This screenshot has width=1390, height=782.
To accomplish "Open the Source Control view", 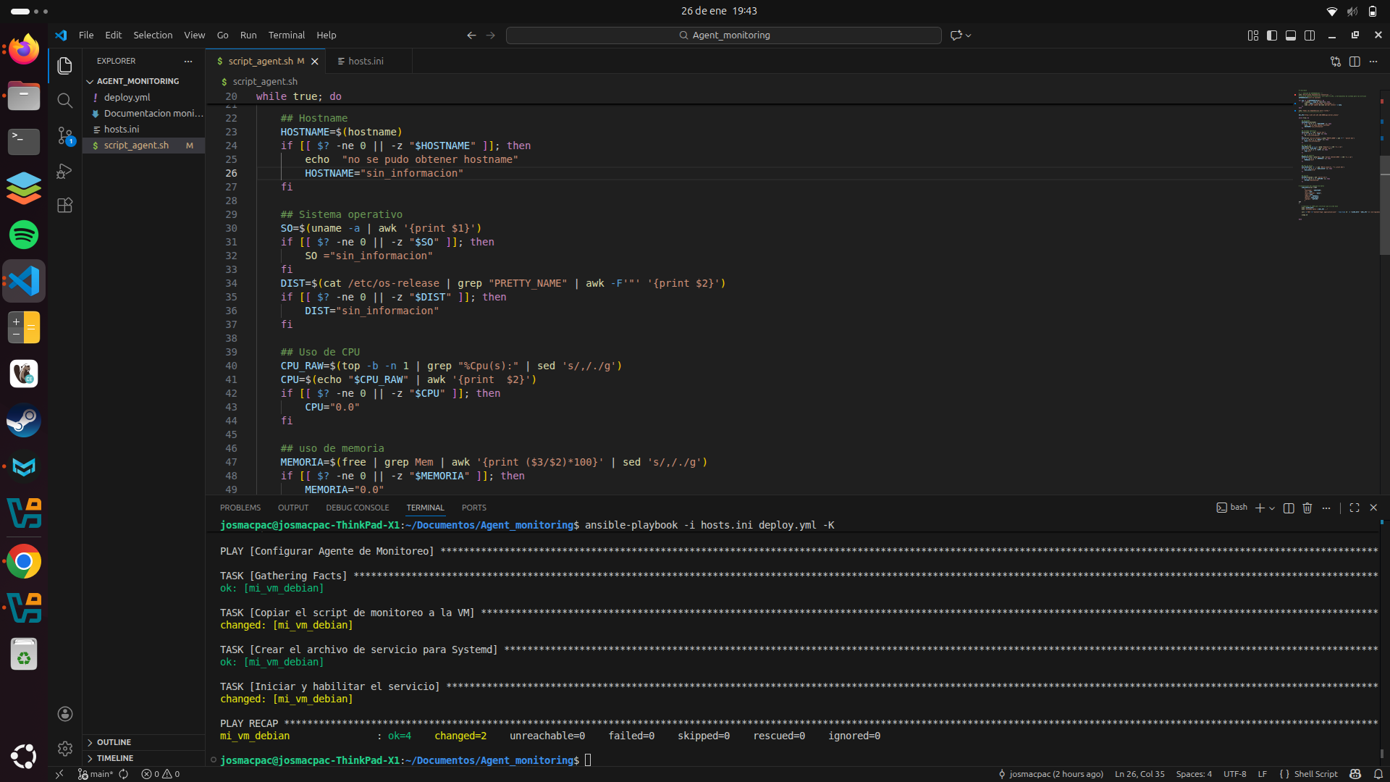I will [64, 135].
